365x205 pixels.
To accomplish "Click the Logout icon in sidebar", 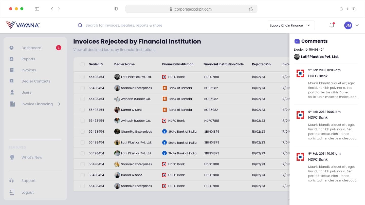I will click(12, 192).
